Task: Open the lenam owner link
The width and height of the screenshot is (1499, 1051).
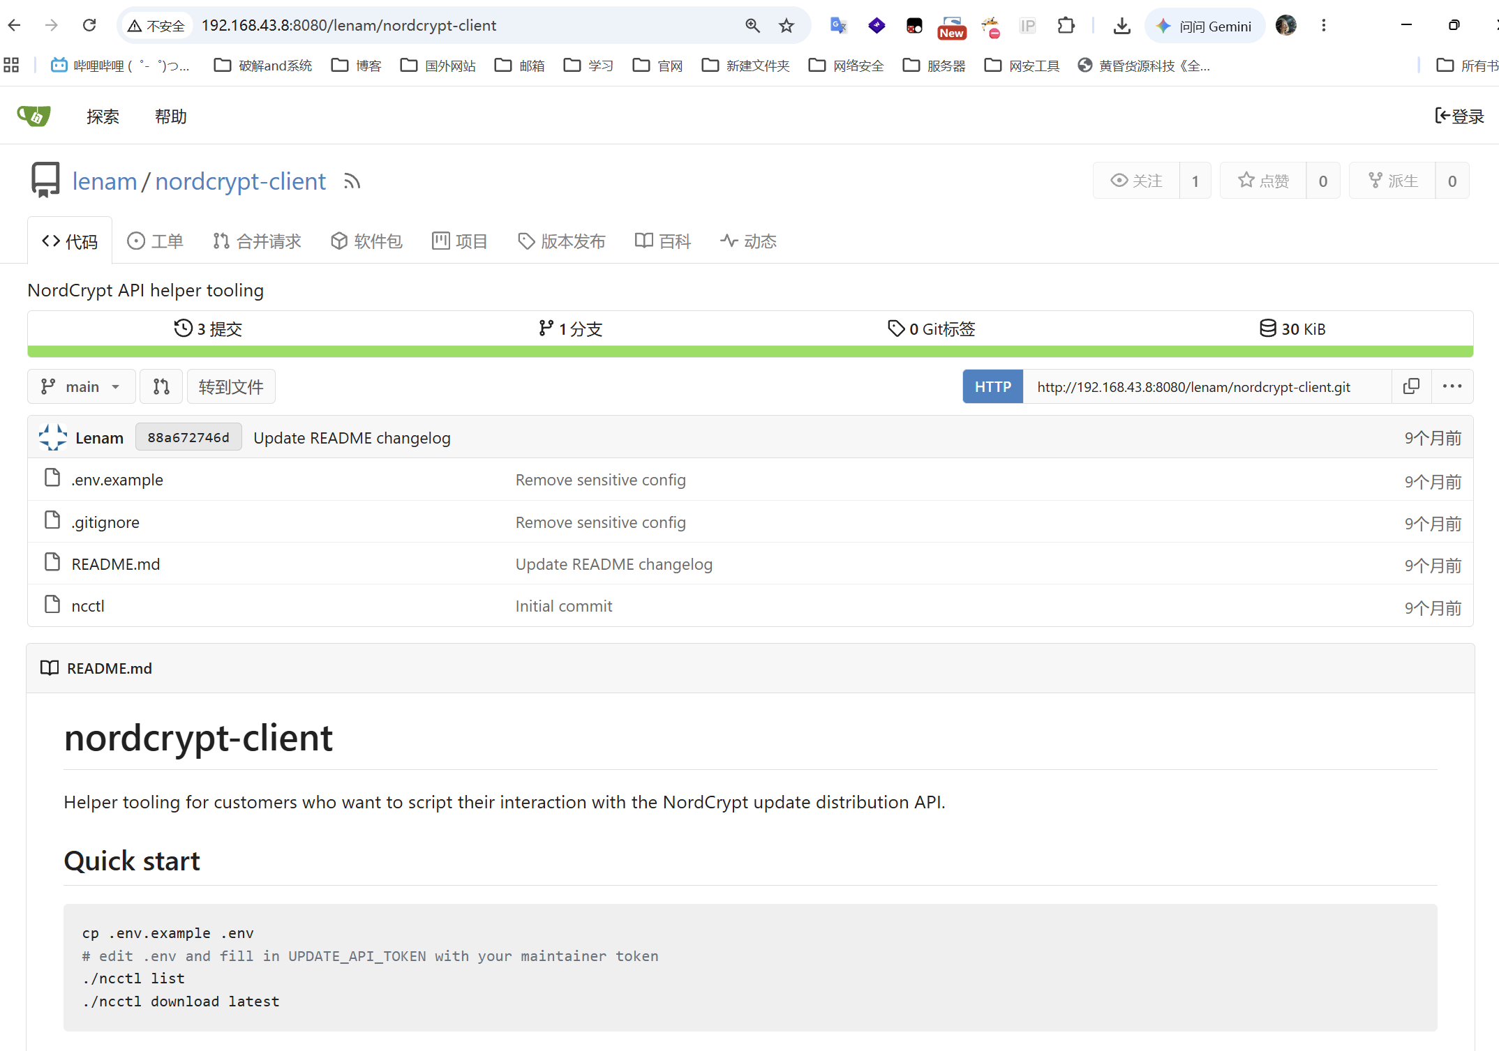Action: click(105, 181)
